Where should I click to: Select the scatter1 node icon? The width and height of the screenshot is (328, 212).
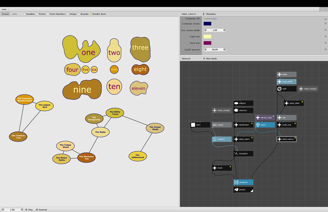pos(215,139)
